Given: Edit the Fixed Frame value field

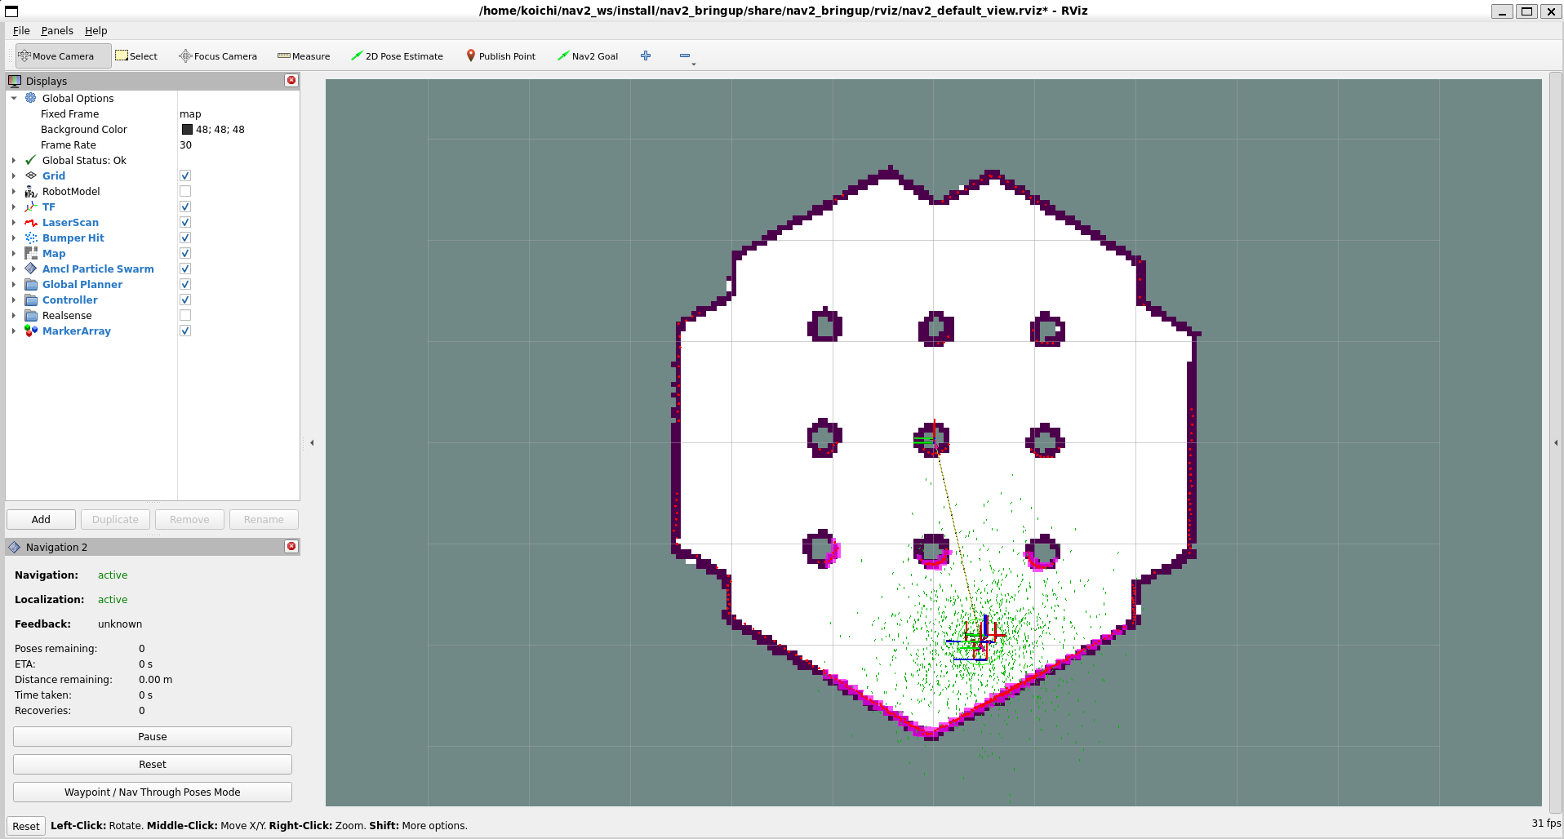Looking at the screenshot, I should click(238, 113).
